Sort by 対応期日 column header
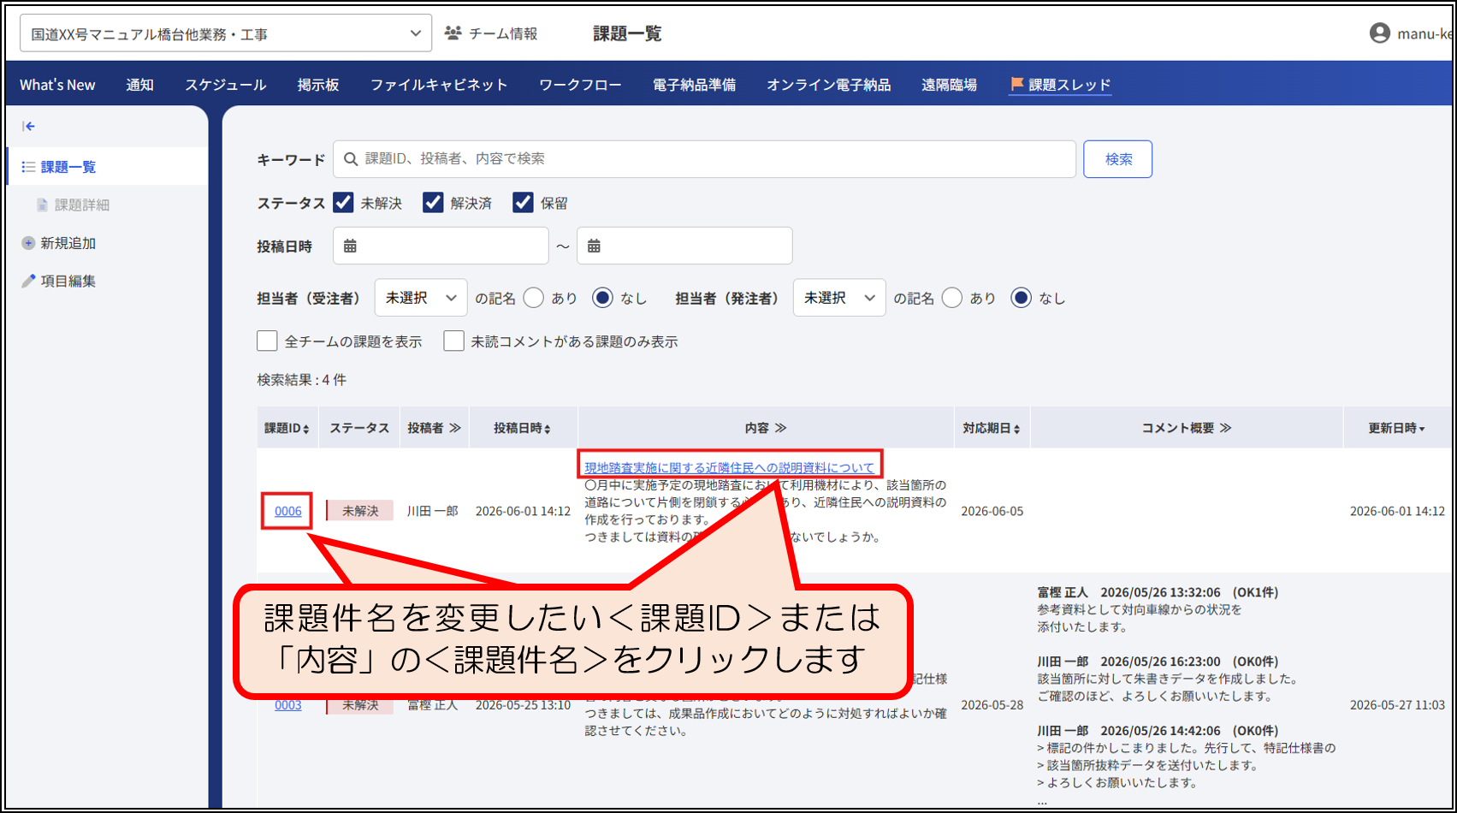The image size is (1457, 813). pyautogui.click(x=992, y=428)
